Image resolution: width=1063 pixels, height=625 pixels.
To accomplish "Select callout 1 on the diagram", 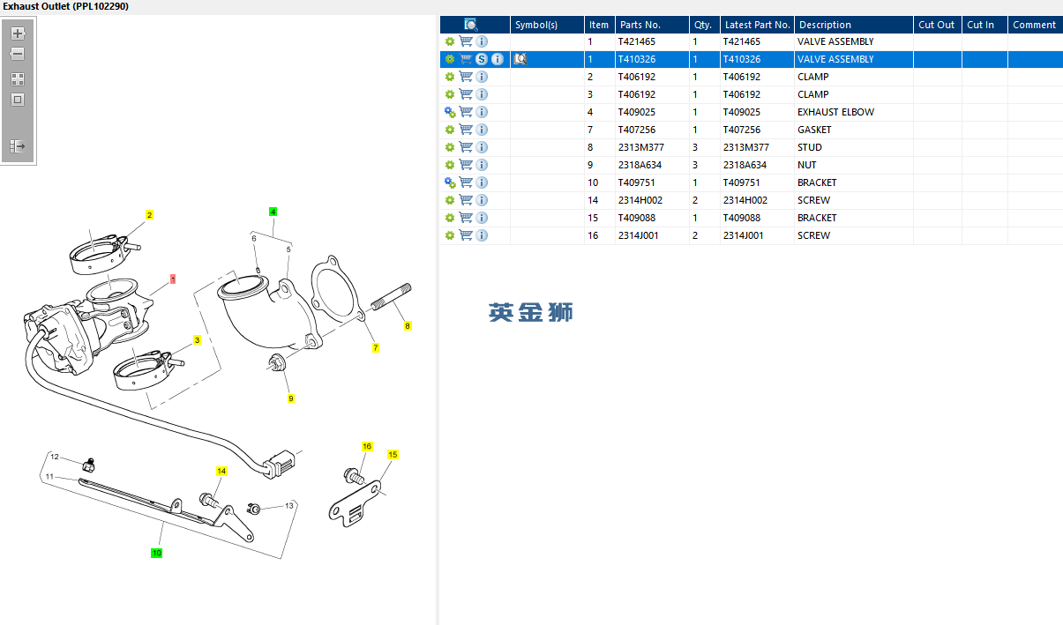I will click(x=173, y=279).
